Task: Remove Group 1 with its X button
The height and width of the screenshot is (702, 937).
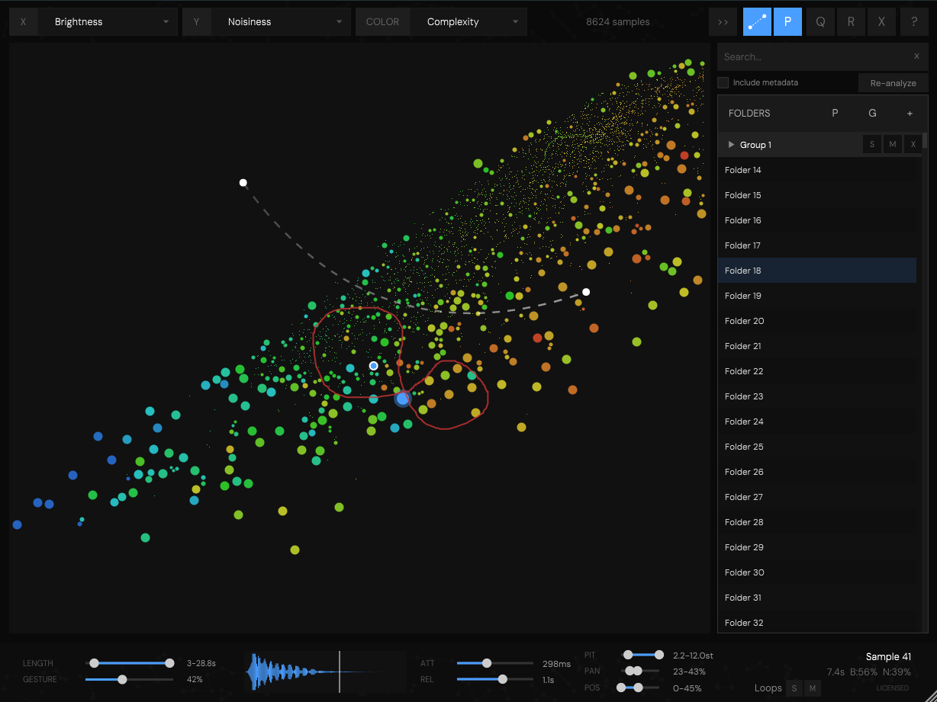Action: (x=913, y=145)
